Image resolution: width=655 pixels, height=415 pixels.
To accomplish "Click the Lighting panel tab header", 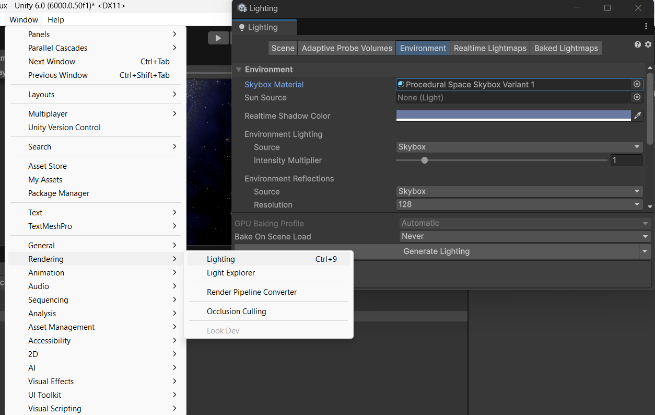I will coord(265,27).
